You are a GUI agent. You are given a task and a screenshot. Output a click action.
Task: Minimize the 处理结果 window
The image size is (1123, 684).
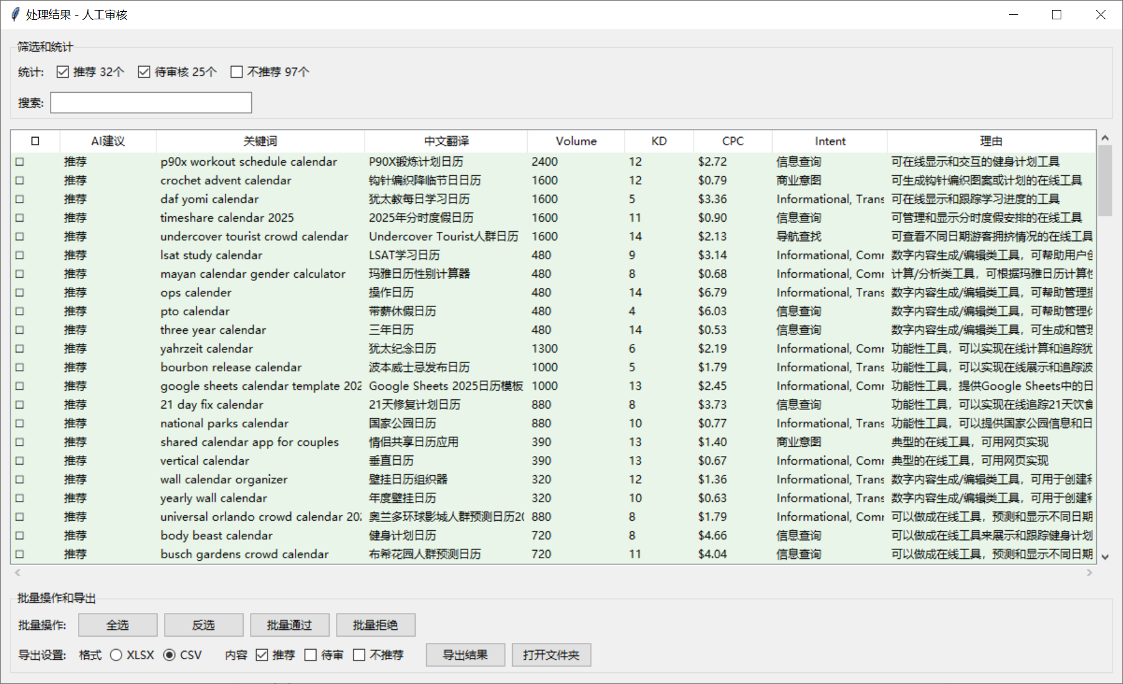[x=1013, y=14]
